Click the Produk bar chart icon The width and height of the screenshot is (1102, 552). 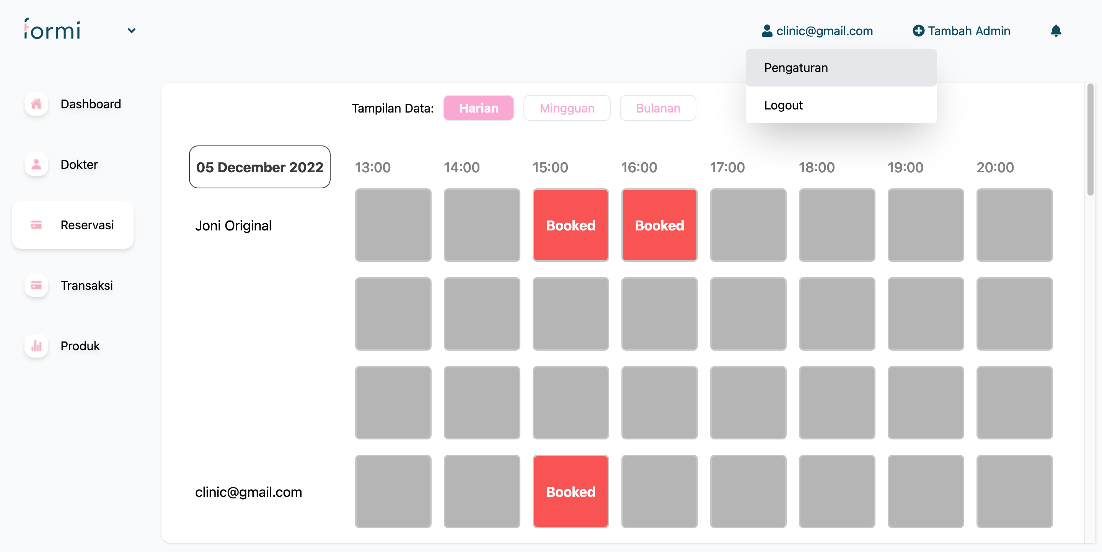click(x=36, y=346)
